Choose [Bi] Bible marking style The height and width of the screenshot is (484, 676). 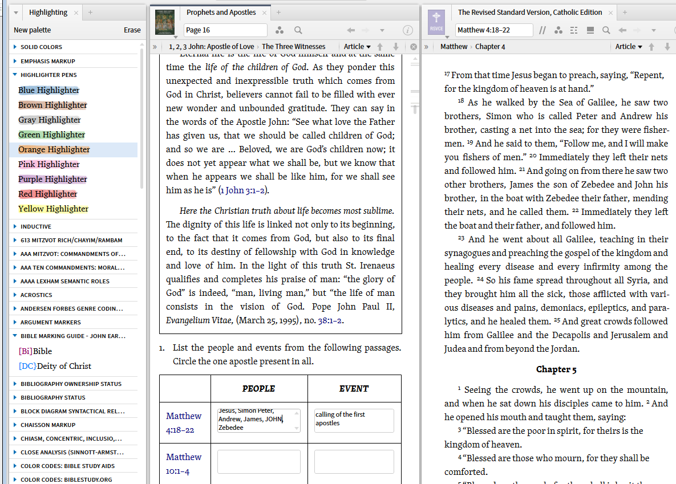coord(35,351)
